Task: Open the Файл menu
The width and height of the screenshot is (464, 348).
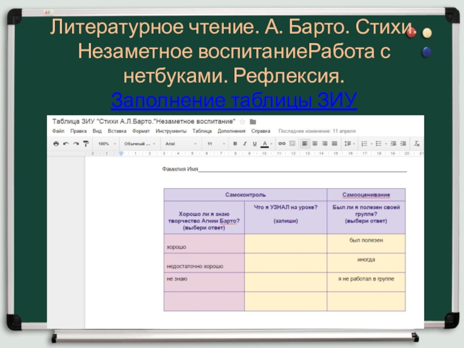Action: coord(58,131)
